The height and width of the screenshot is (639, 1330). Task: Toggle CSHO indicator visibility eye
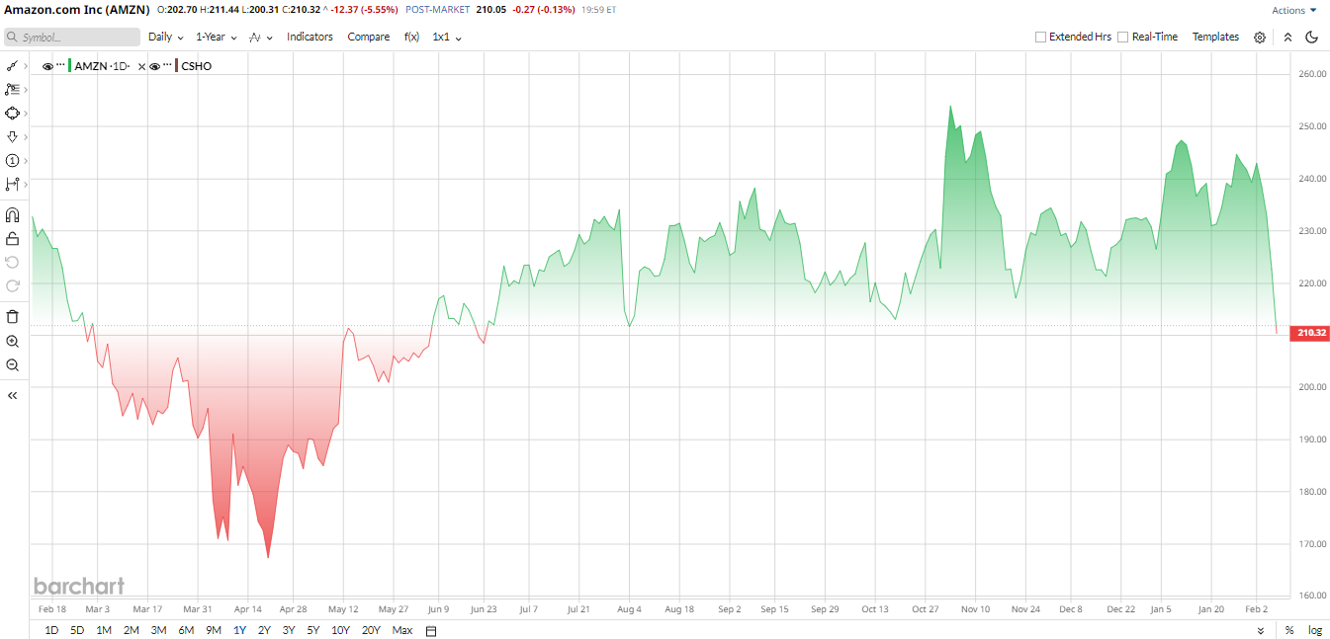[155, 66]
